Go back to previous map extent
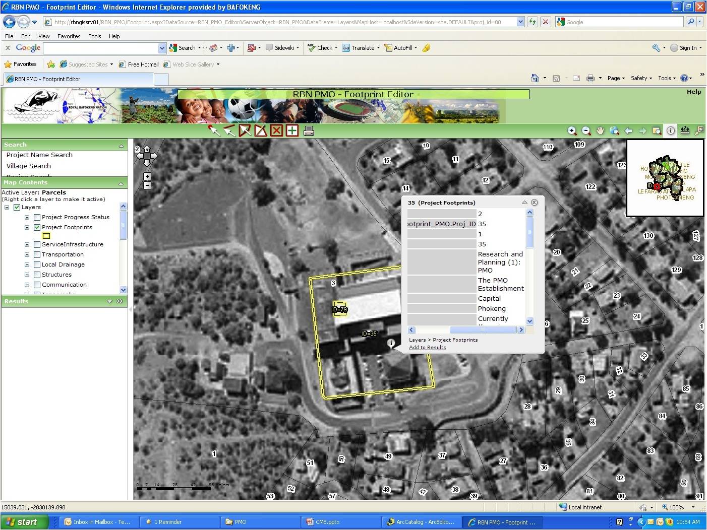Viewport: 707px width, 530px height. 628,131
